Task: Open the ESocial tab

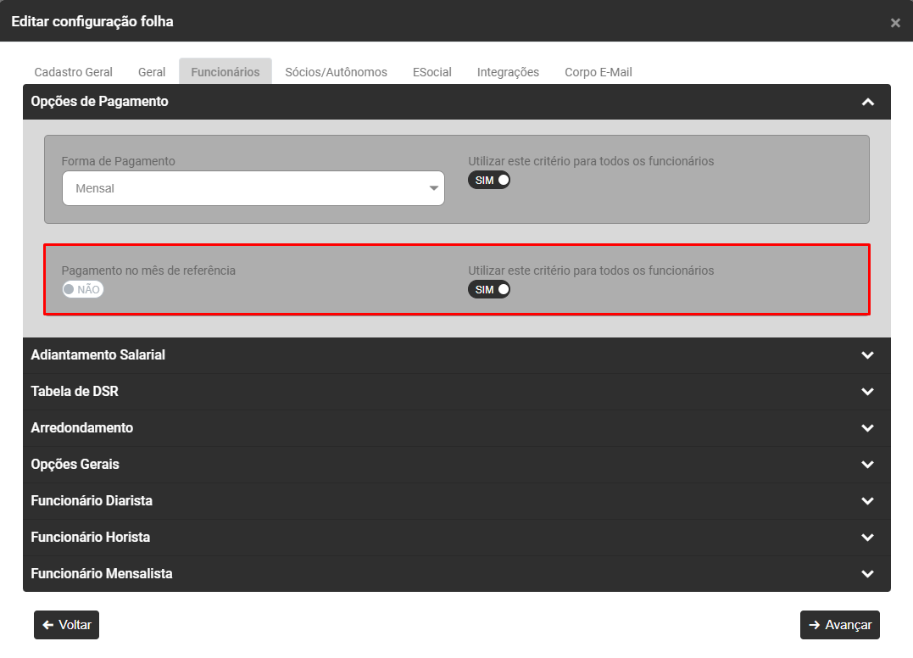Action: [432, 72]
